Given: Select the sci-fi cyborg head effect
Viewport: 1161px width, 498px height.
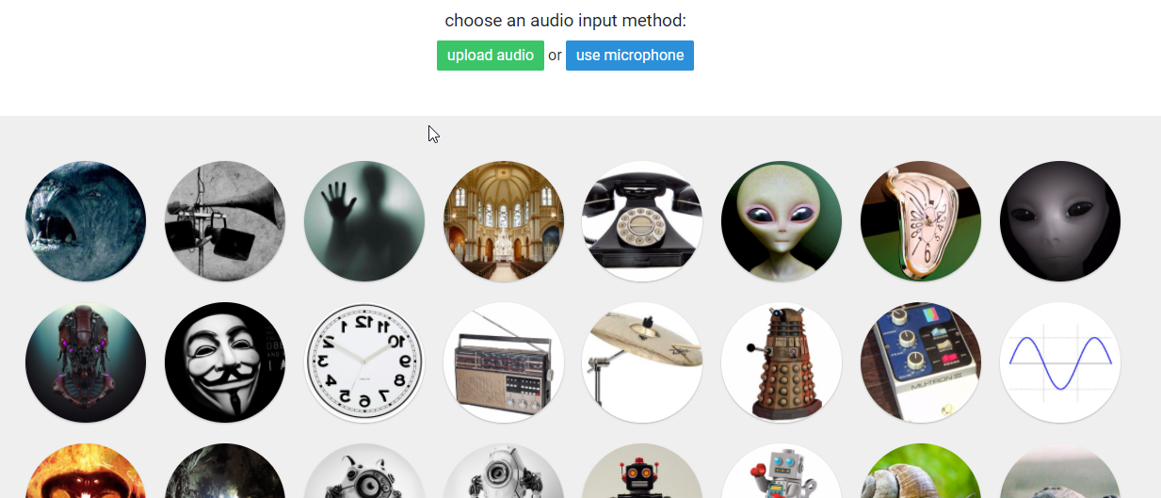Looking at the screenshot, I should click(x=86, y=362).
